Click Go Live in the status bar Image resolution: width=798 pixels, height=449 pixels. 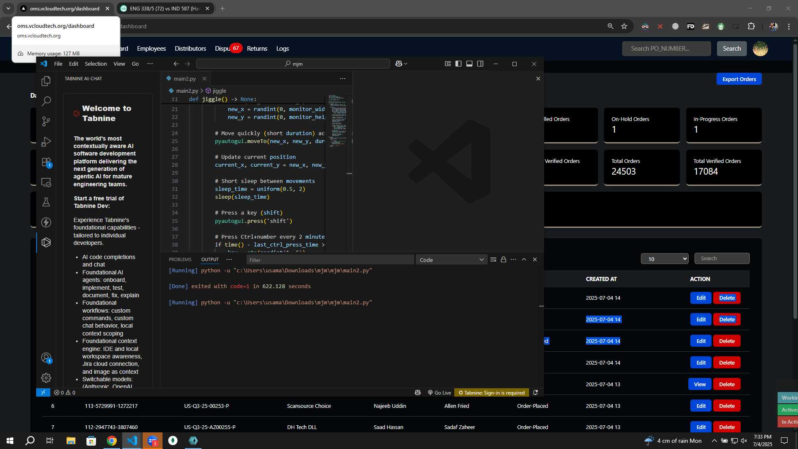coord(439,392)
